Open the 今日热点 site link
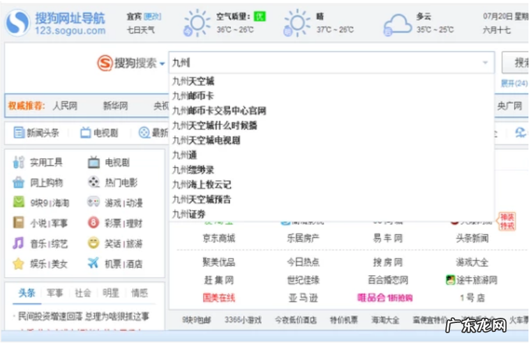This screenshot has height=344, width=531. [x=303, y=262]
